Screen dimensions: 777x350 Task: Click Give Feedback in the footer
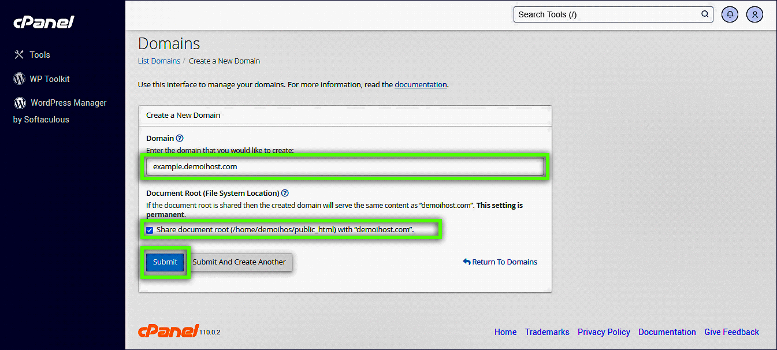(x=731, y=332)
